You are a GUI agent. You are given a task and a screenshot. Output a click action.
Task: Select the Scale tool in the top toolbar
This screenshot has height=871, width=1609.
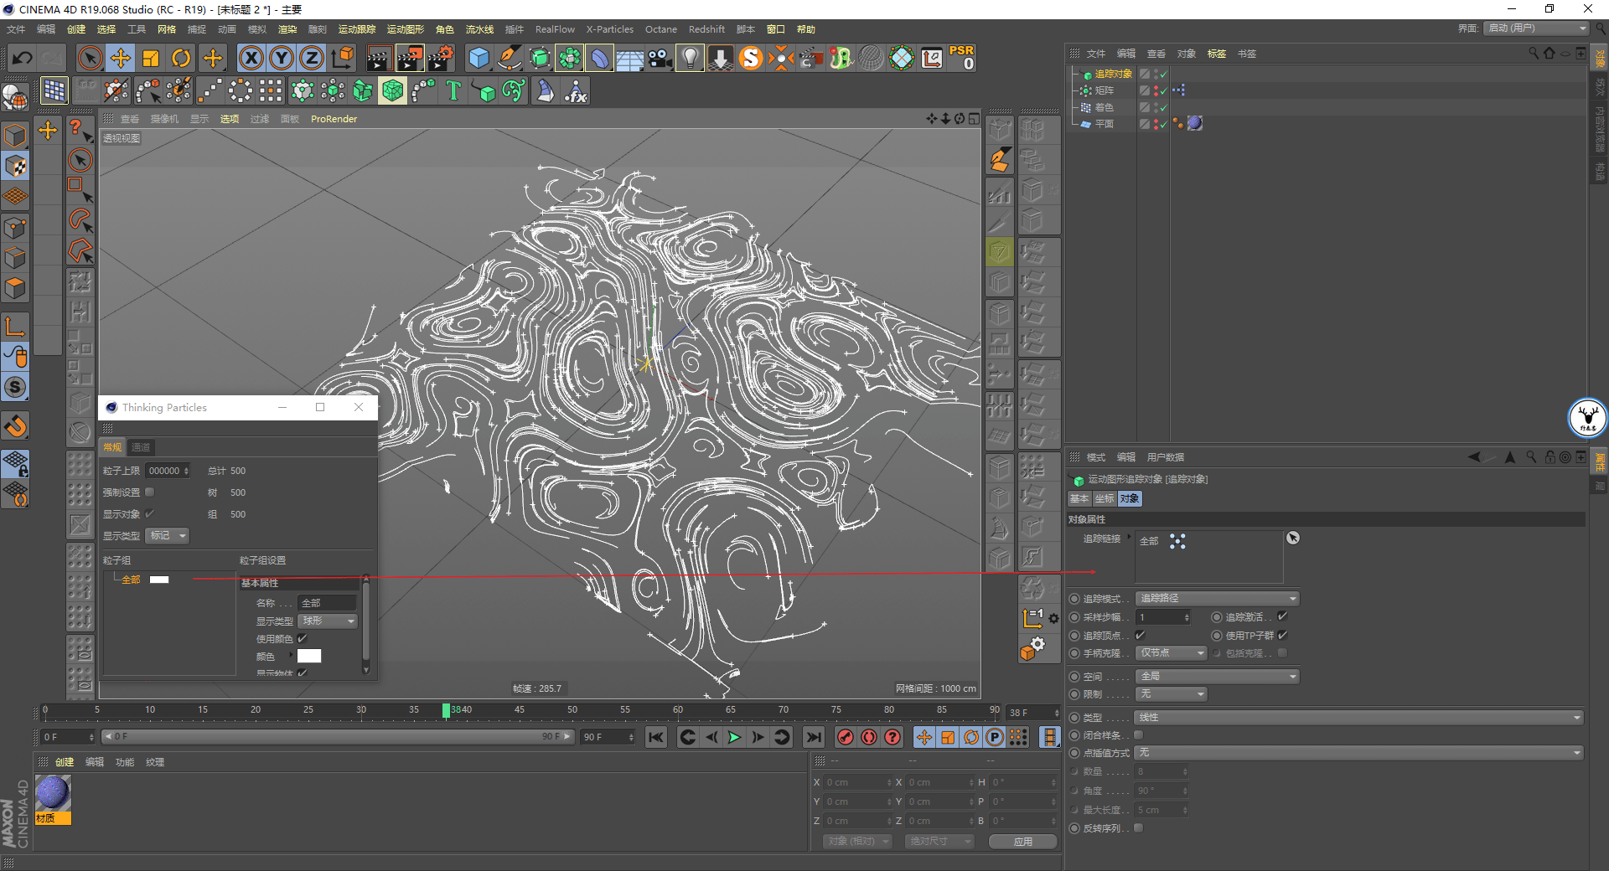tap(151, 58)
